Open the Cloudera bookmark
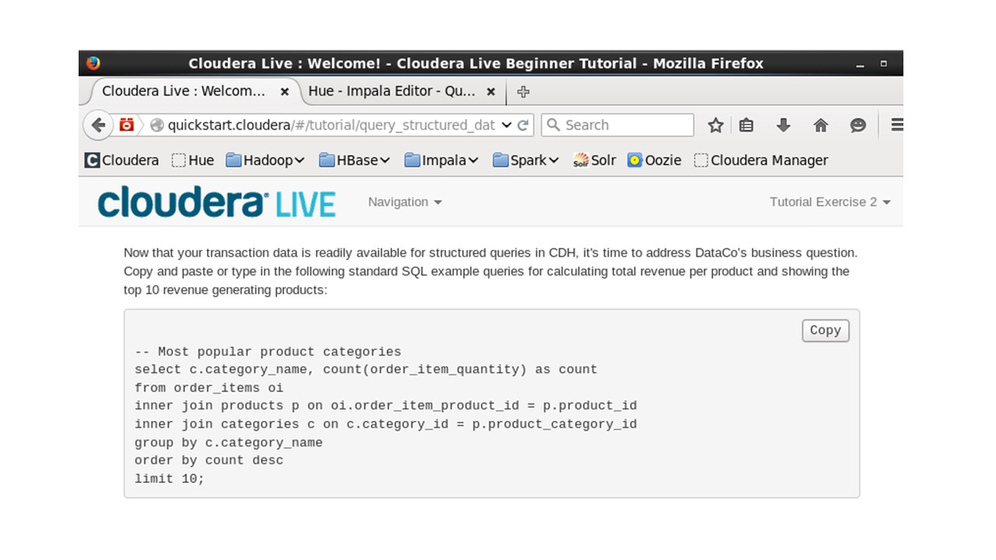Screen dimensions: 996x560 [x=122, y=160]
